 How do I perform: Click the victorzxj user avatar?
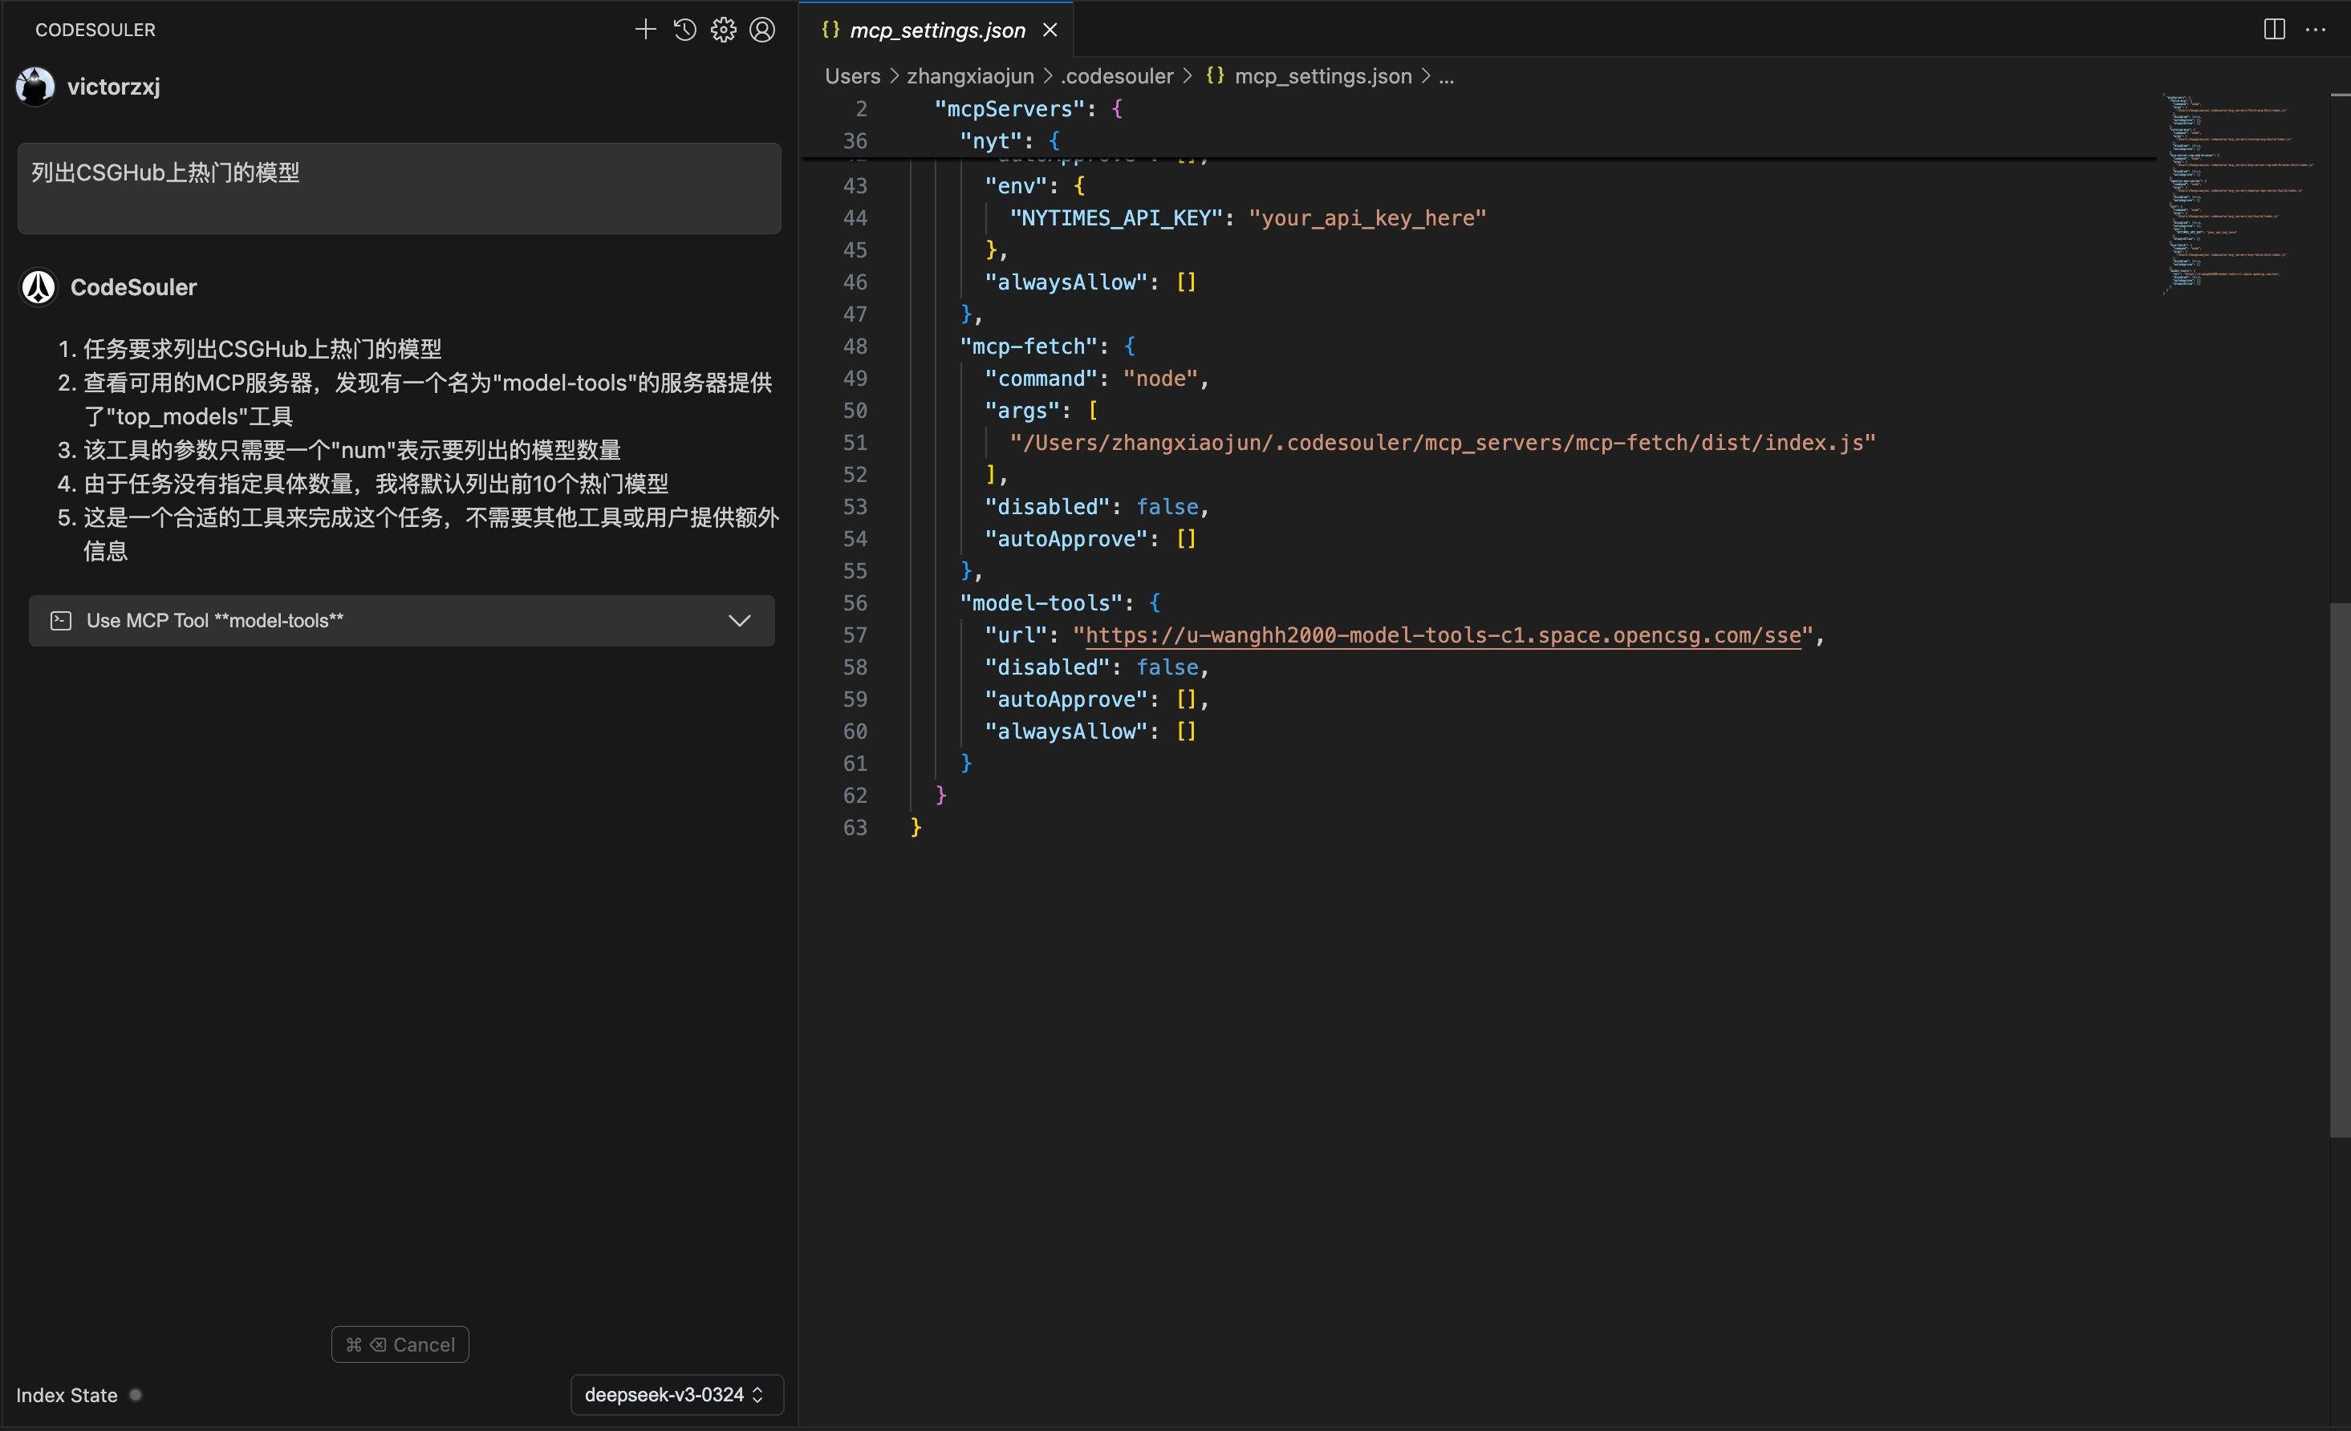(x=35, y=87)
